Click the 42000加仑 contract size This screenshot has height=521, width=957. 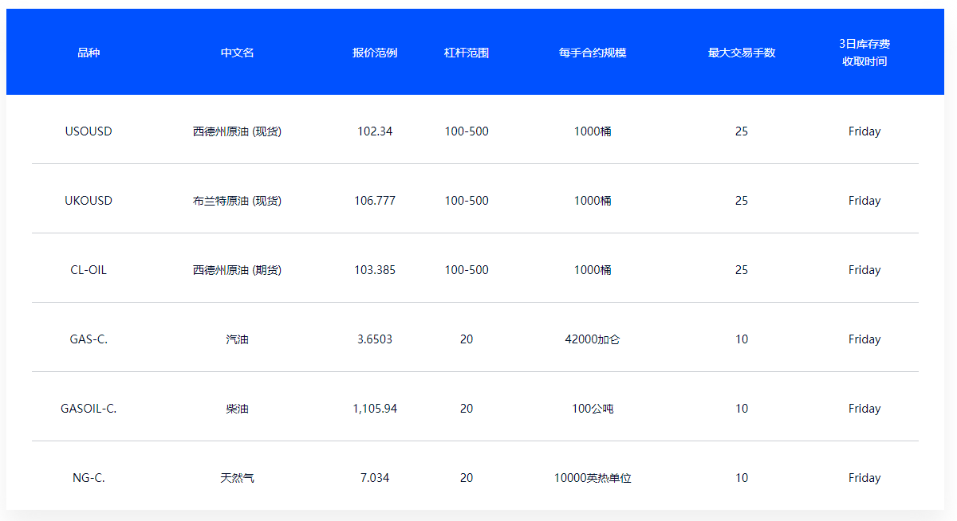(x=593, y=339)
